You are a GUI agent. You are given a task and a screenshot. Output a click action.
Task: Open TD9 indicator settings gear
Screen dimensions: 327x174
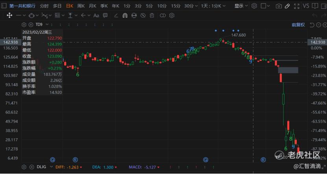click(24, 25)
